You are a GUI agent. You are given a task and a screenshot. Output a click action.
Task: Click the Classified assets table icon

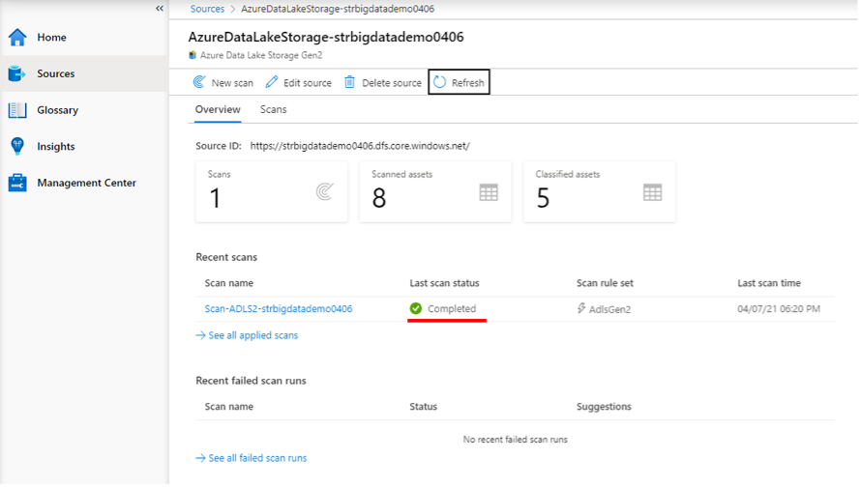pos(653,192)
